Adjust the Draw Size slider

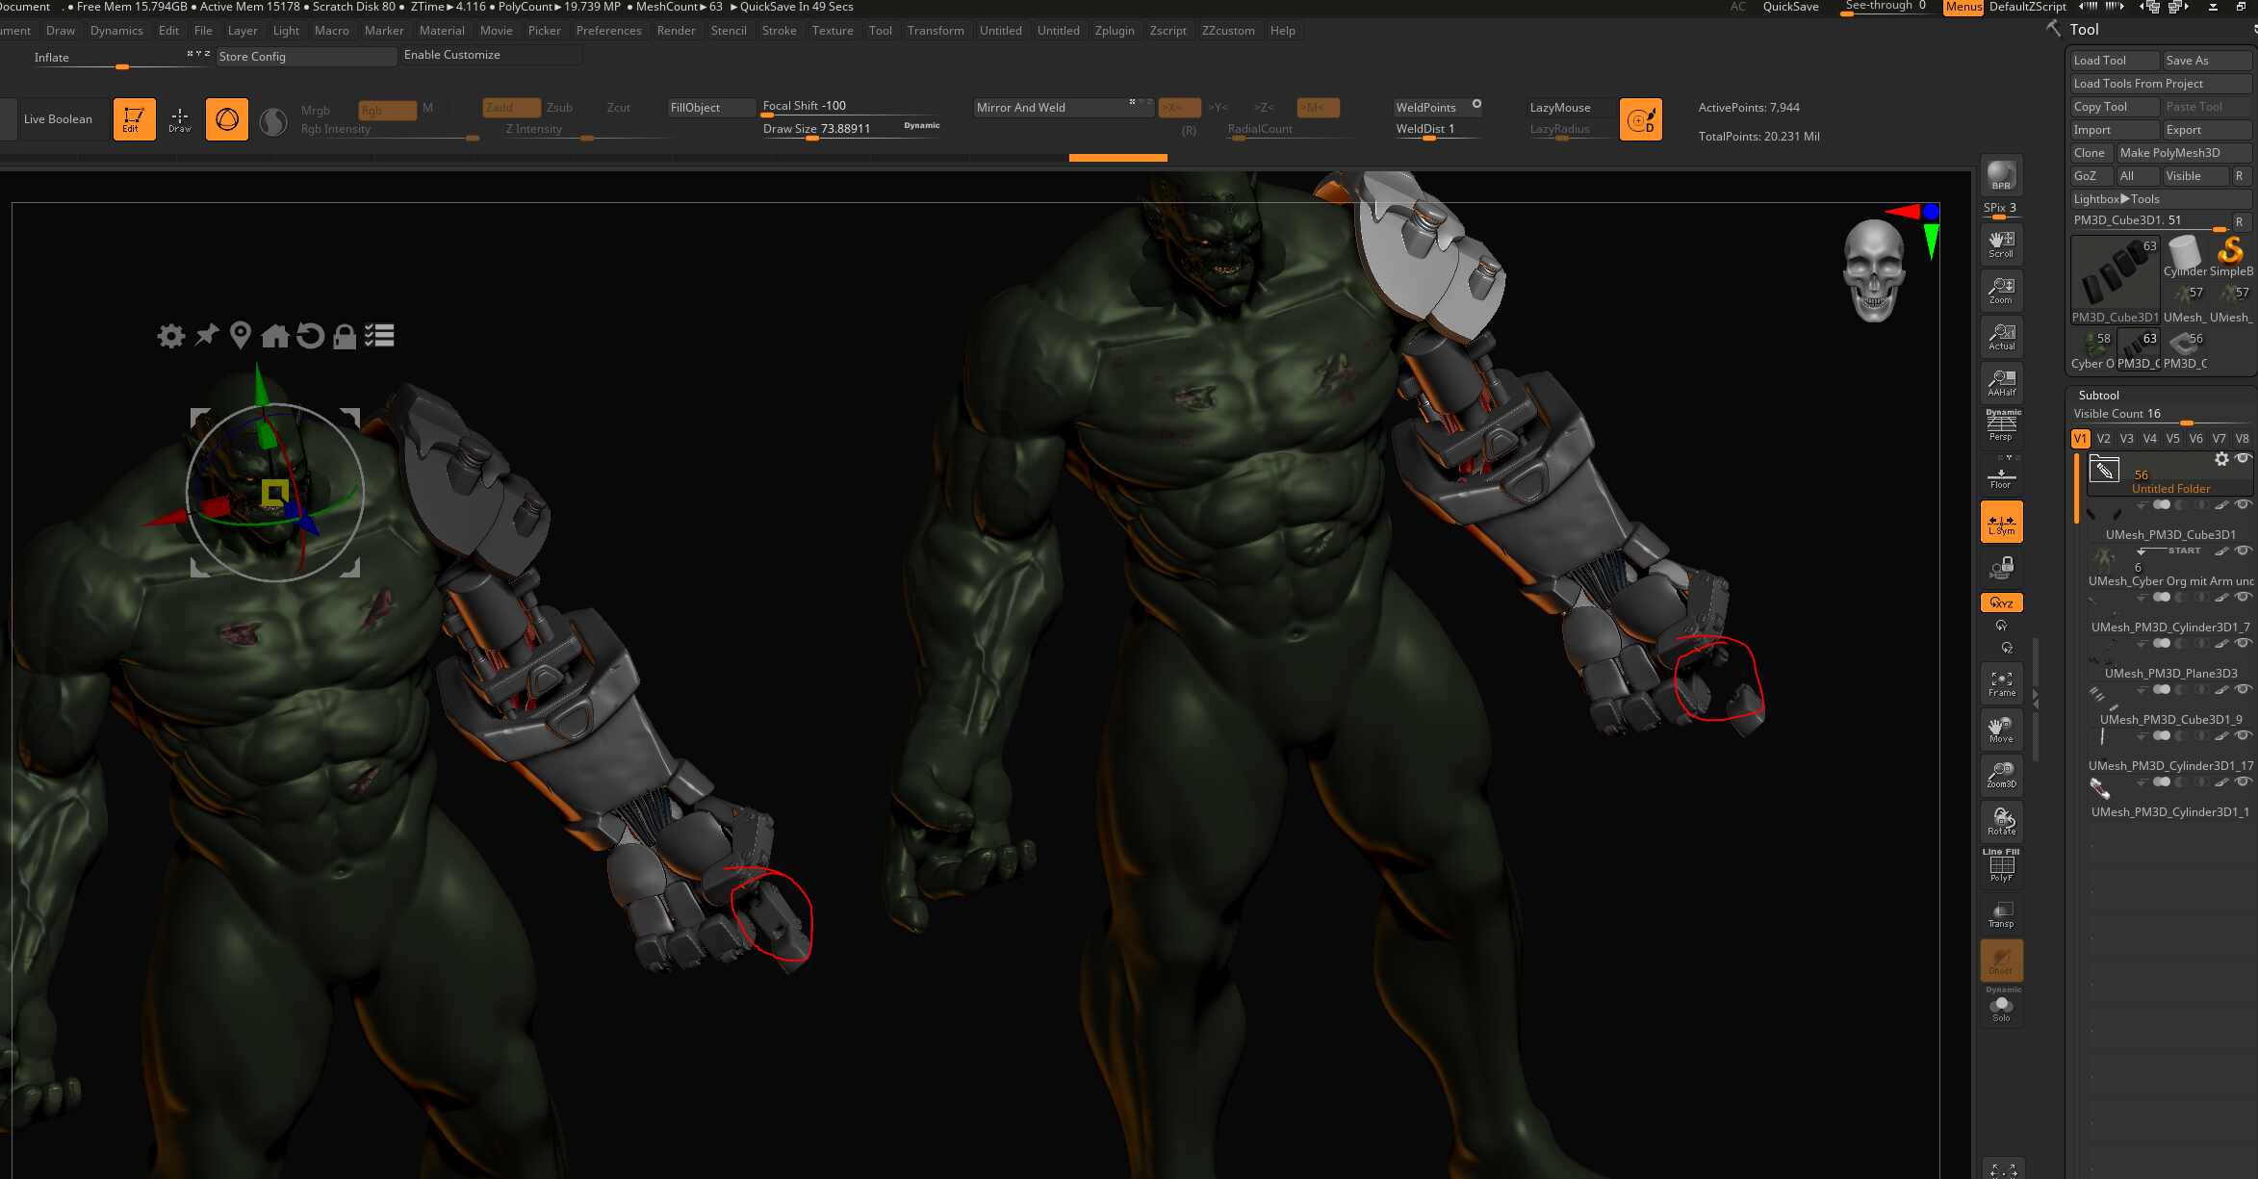[851, 130]
